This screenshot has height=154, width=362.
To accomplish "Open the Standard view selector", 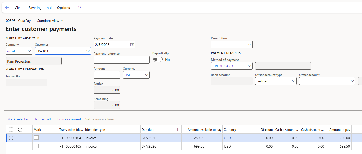I will click(x=50, y=21).
